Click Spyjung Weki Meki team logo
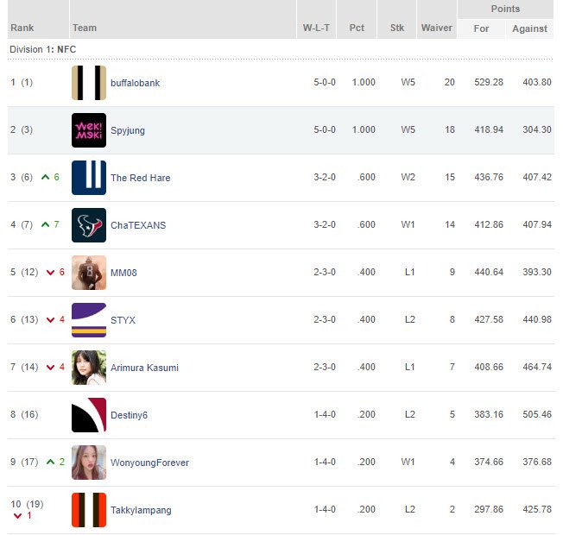 point(89,130)
